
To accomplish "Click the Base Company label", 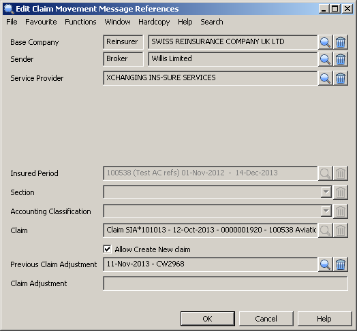I will (35, 42).
